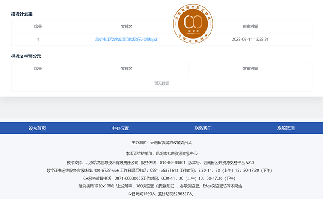Open 中心位置 in the footer navigation
This screenshot has width=323, height=199.
120,128
